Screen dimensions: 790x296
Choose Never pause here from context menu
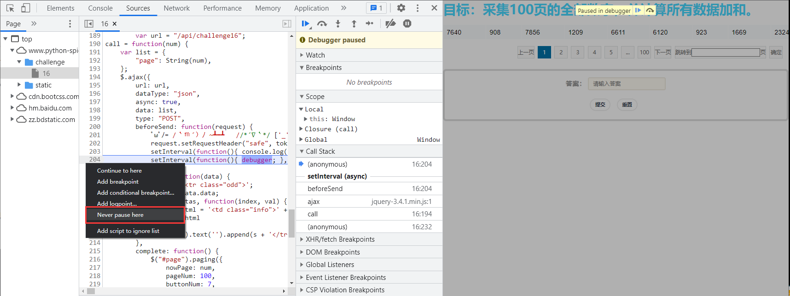click(x=120, y=215)
